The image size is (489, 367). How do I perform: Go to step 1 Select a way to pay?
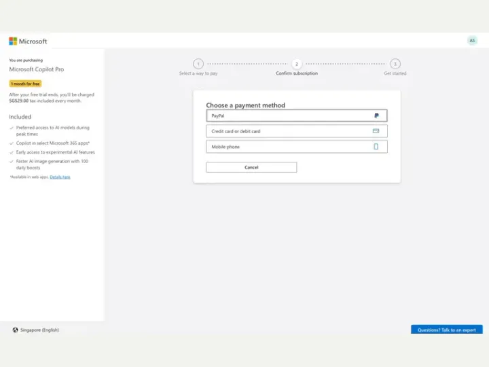point(198,67)
